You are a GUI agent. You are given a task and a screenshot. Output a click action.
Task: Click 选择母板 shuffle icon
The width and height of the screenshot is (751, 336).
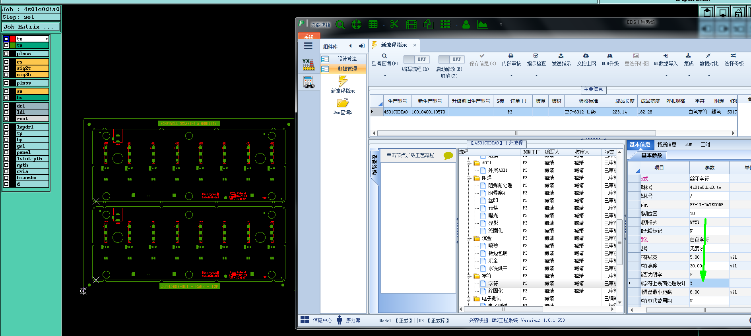pos(734,56)
